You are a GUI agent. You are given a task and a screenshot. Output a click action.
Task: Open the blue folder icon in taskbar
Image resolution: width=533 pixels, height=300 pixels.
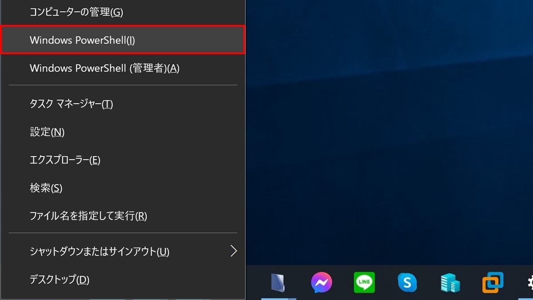point(278,283)
